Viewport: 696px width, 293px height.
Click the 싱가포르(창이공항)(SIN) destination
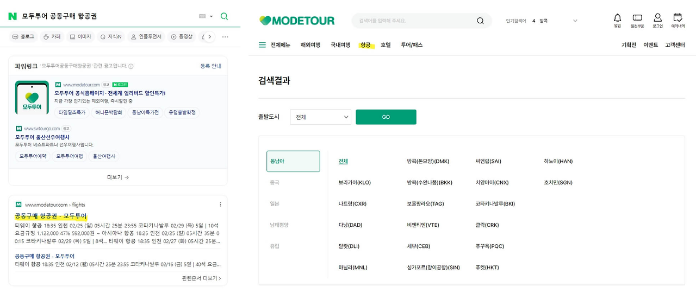(433, 267)
